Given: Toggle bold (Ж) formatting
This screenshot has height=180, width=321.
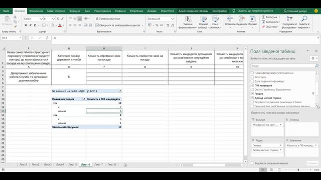Looking at the screenshot, I should [x=26, y=25].
